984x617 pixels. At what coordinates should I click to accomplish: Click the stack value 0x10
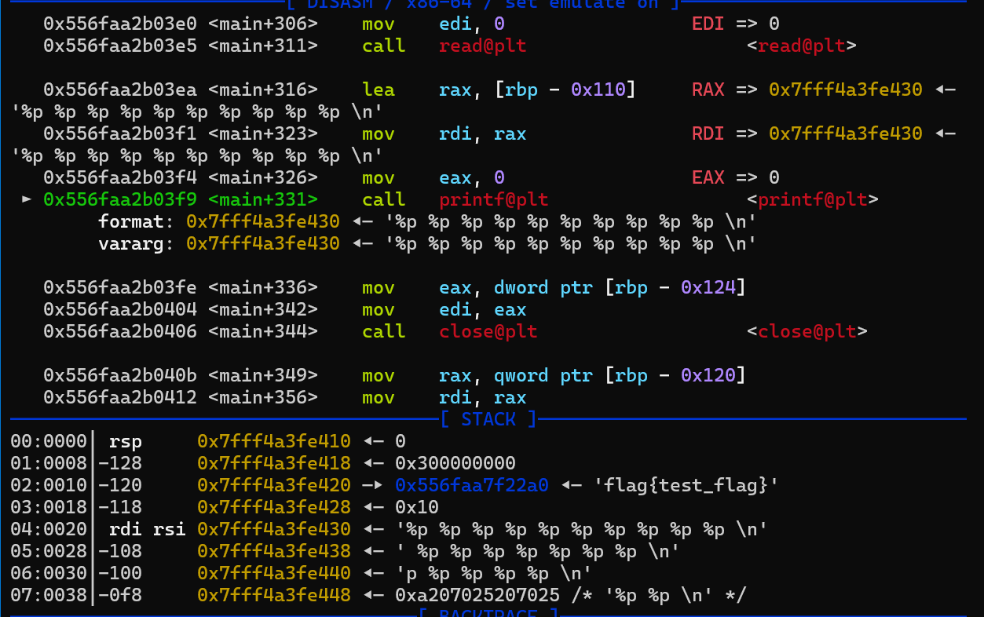tap(417, 507)
